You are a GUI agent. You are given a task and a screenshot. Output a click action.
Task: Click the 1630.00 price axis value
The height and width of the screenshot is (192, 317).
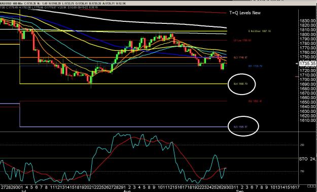tap(307, 111)
